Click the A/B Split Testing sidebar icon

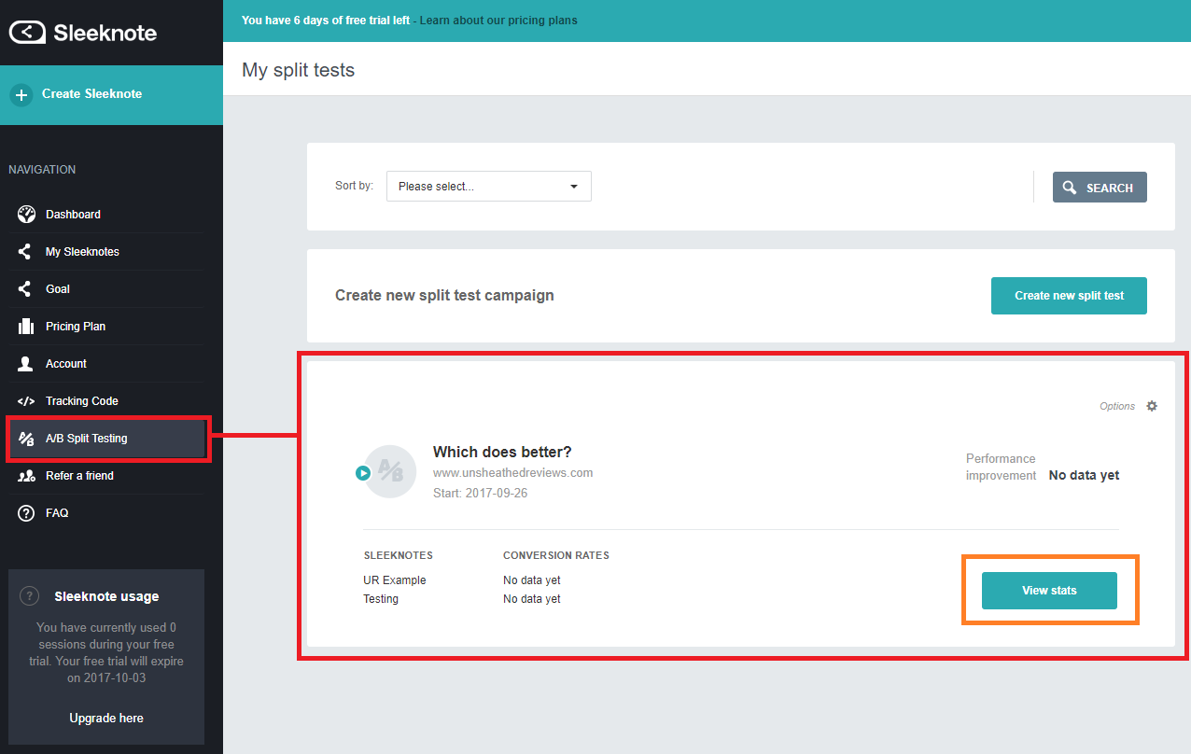pos(26,439)
